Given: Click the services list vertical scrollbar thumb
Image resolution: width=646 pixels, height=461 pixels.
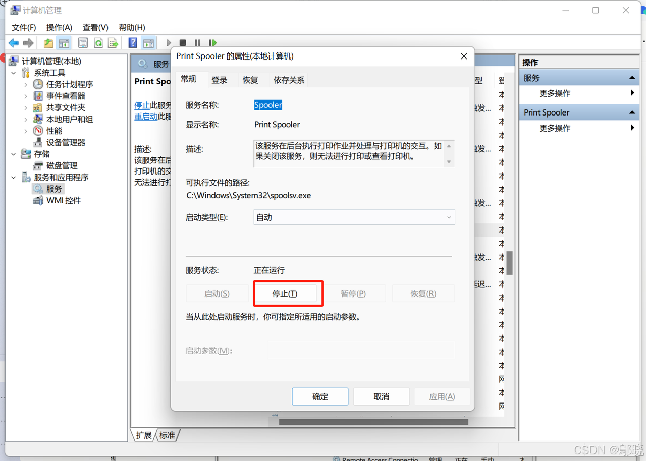Looking at the screenshot, I should coord(510,263).
